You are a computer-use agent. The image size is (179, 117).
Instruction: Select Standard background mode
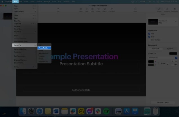[x=155, y=49]
